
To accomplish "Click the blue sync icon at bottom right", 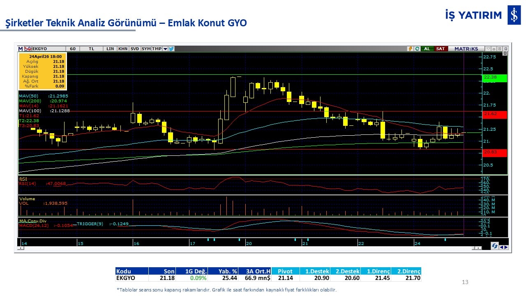I will point(495,246).
